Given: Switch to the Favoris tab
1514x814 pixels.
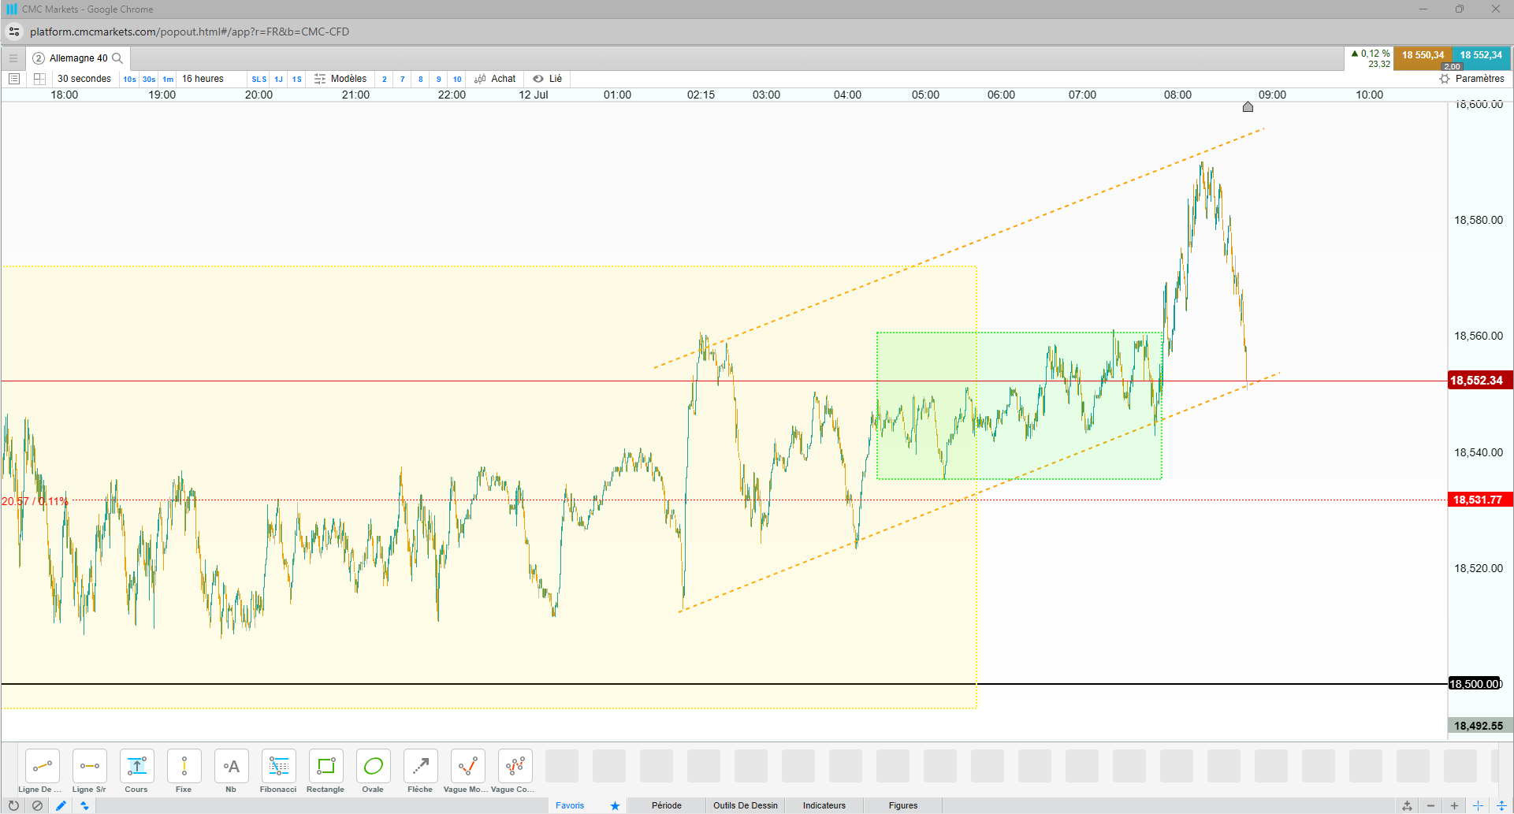Looking at the screenshot, I should pos(570,805).
